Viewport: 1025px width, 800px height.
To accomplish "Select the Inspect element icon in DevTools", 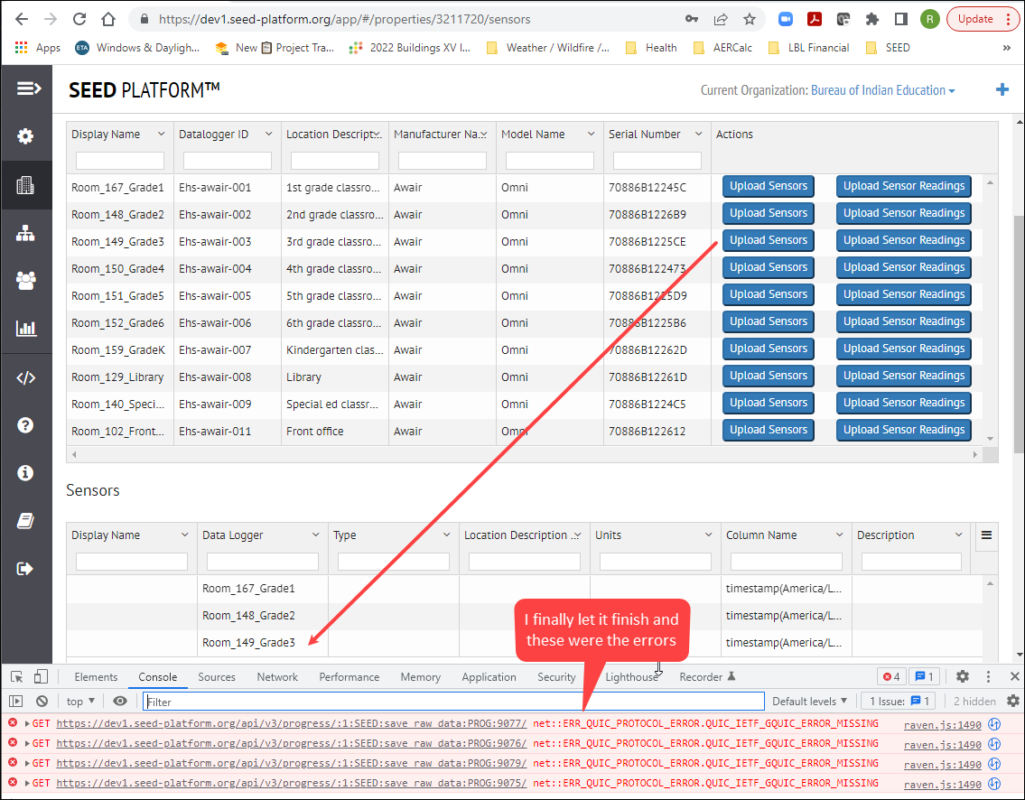I will (x=15, y=676).
